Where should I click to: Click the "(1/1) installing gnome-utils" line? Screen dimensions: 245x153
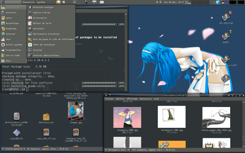[x=23, y=86]
